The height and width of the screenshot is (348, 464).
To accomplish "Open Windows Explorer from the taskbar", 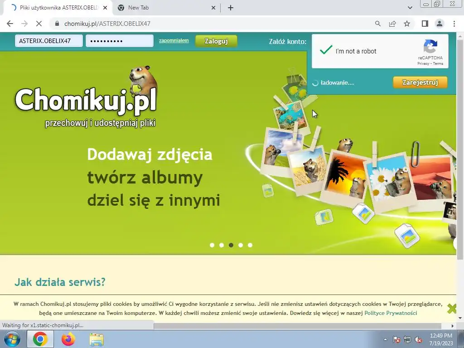I will click(97, 339).
